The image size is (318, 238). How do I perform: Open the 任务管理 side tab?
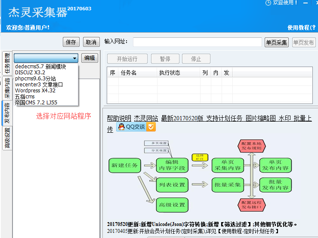[x=7, y=63]
